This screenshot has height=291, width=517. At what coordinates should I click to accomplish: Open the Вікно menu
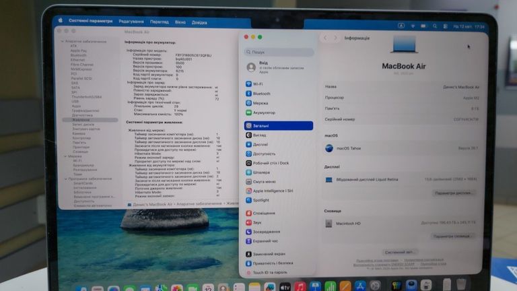(180, 22)
